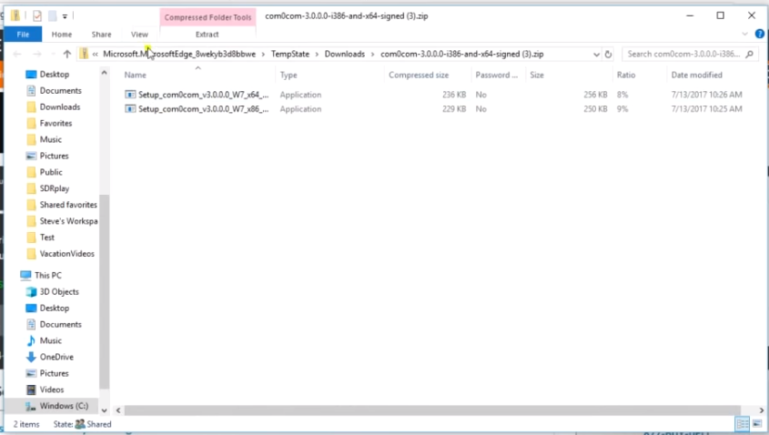
Task: Click the MicrosoftEdge breadcrumb segment
Action: [179, 54]
